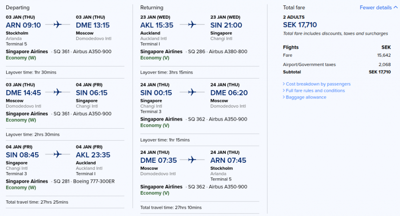Click plane icon on SIN to DME returning flight
The height and width of the screenshot is (216, 400).
coord(192,92)
